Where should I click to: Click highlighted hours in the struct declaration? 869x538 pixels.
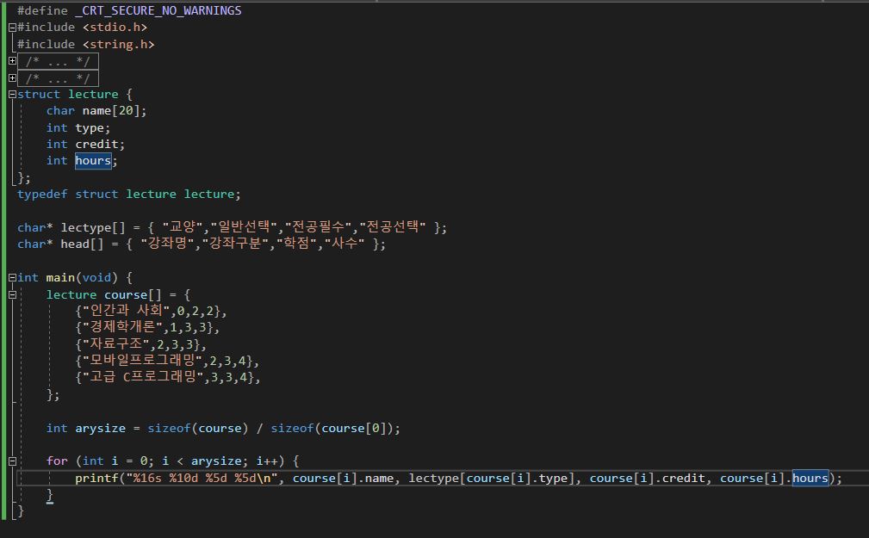[93, 161]
